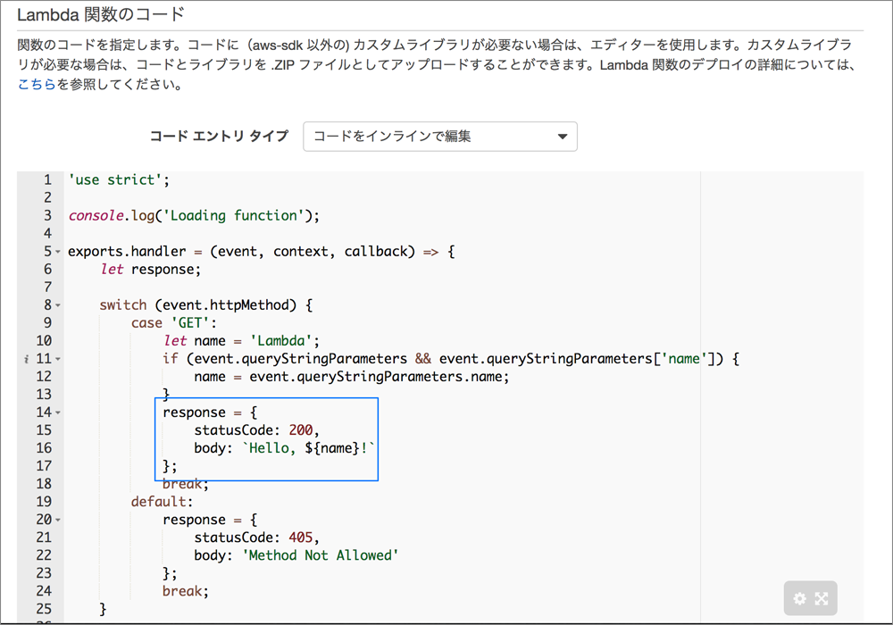
Task: Click the 'let response;' line
Action: 151,270
